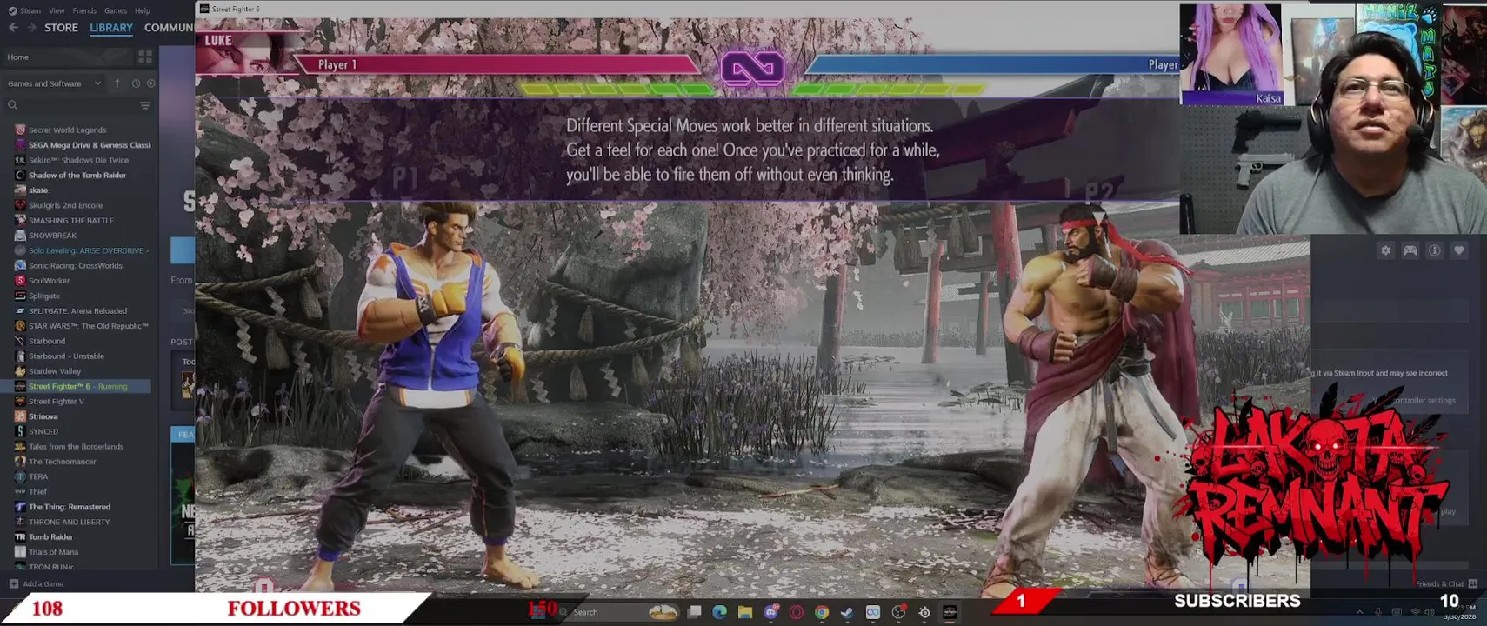Switch to the collections grid view

(x=145, y=57)
